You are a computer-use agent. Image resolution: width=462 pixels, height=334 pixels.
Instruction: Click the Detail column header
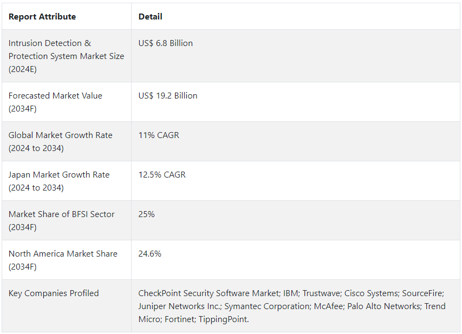click(150, 17)
